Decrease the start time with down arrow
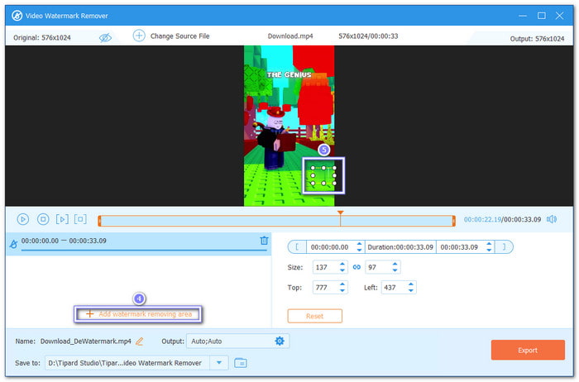 [359, 251]
